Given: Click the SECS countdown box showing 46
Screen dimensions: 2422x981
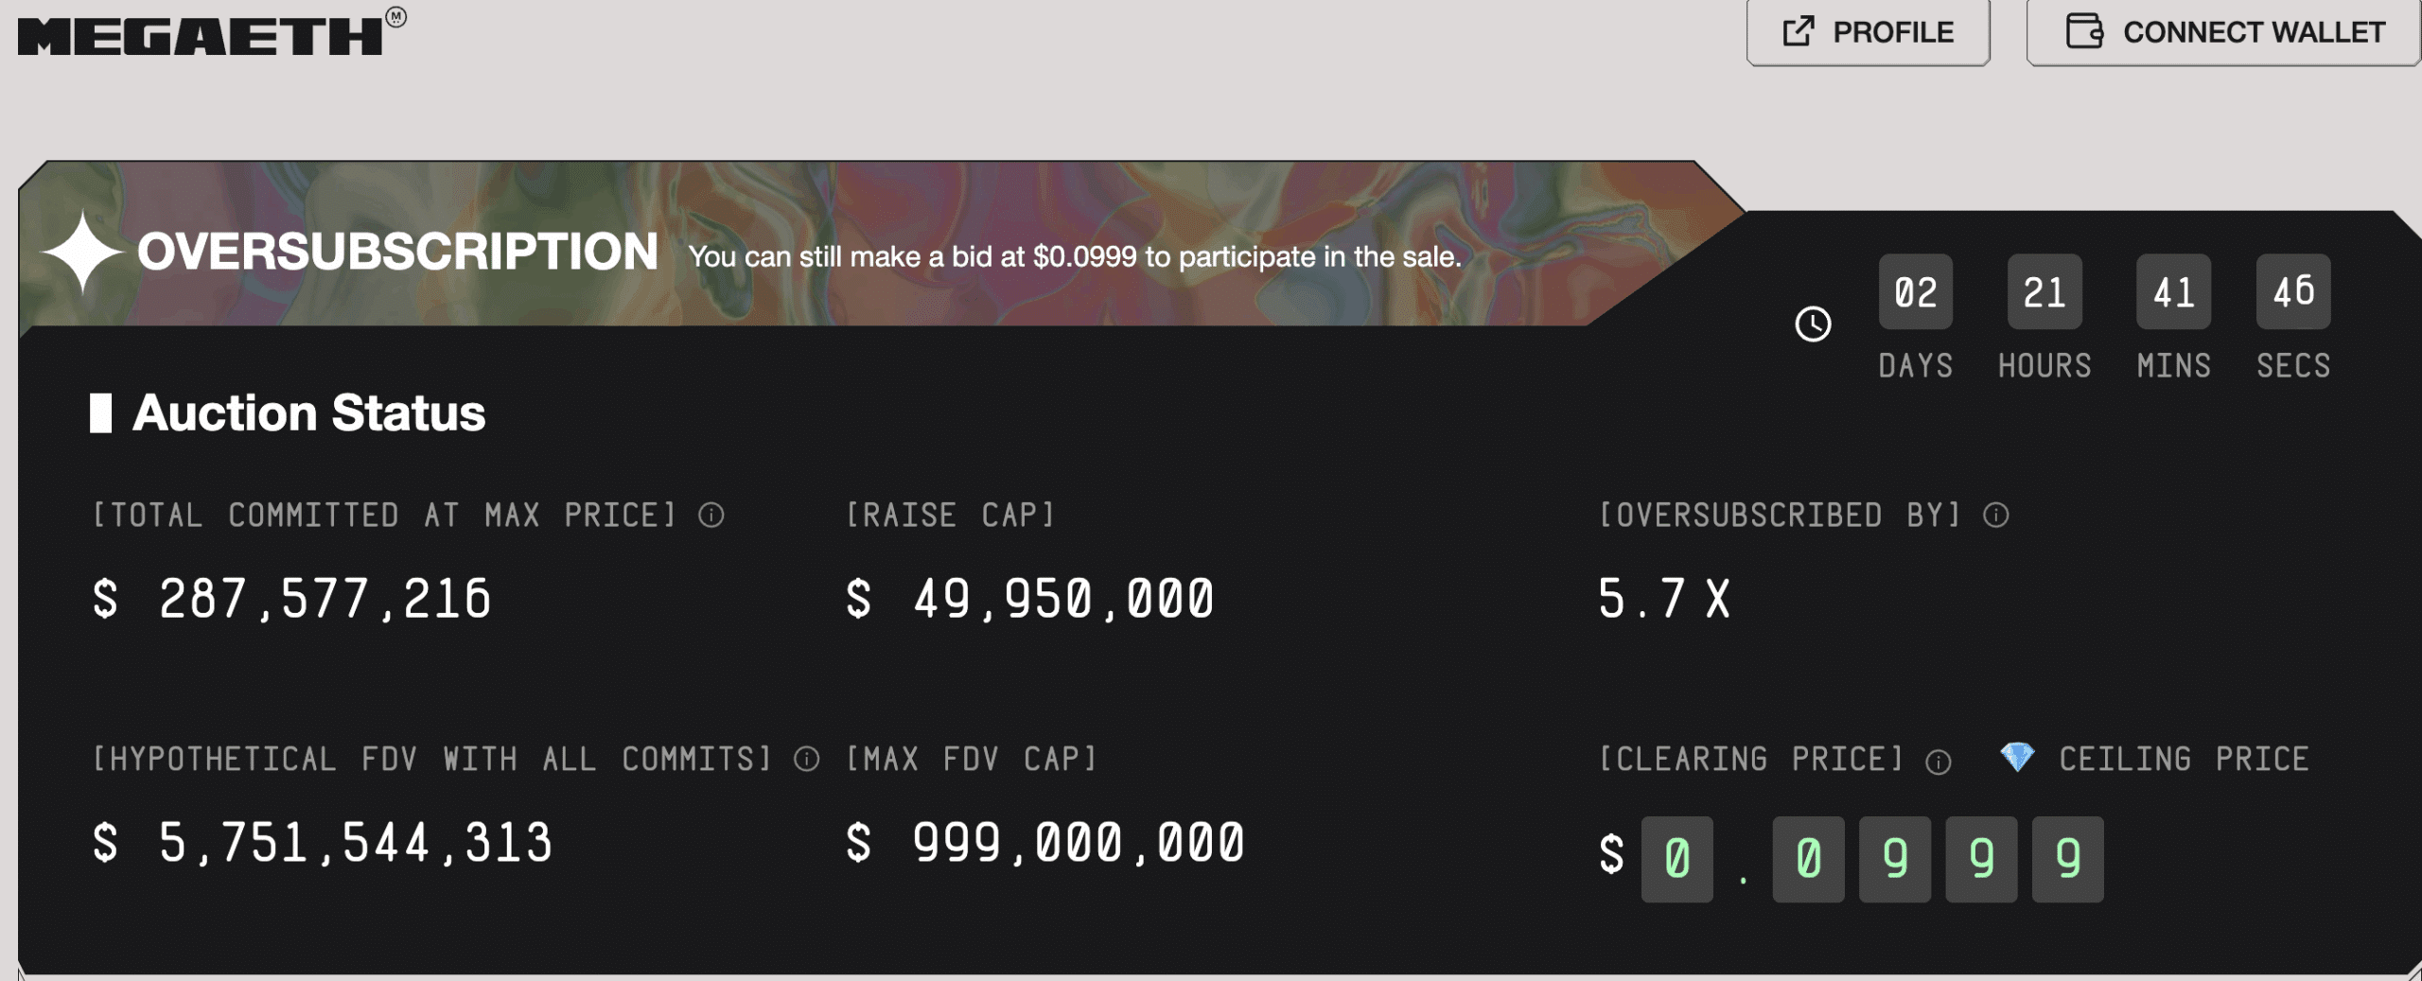Looking at the screenshot, I should 2292,291.
